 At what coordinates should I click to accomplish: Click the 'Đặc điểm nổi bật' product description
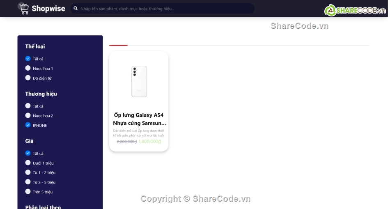pyautogui.click(x=139, y=133)
